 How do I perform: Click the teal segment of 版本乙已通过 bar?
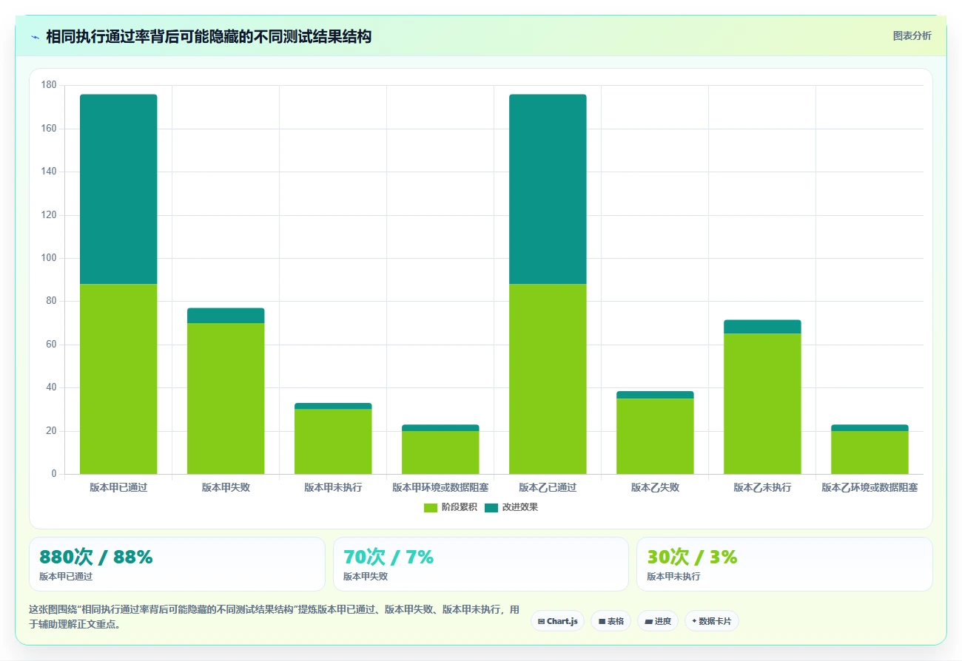coord(548,189)
